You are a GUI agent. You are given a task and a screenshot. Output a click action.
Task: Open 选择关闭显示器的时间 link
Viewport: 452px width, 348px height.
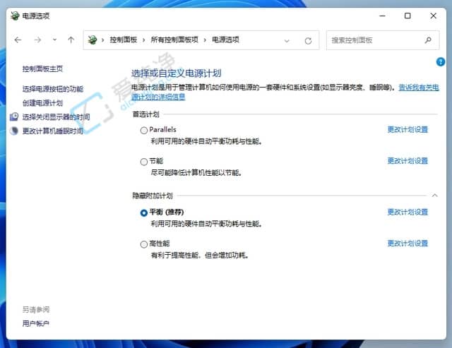[56, 116]
